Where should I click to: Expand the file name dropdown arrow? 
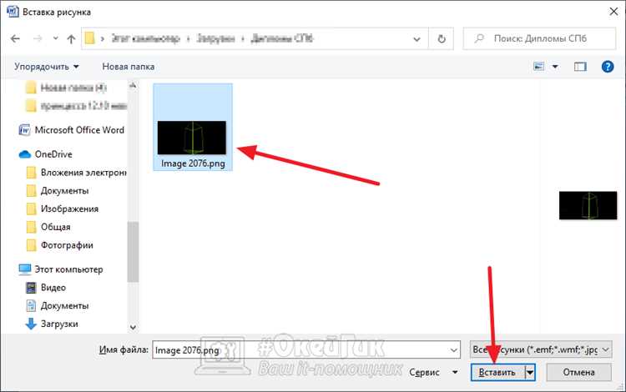pos(453,350)
